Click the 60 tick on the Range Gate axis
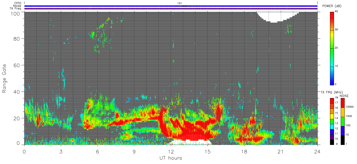357x164 pixels. [x=17, y=65]
